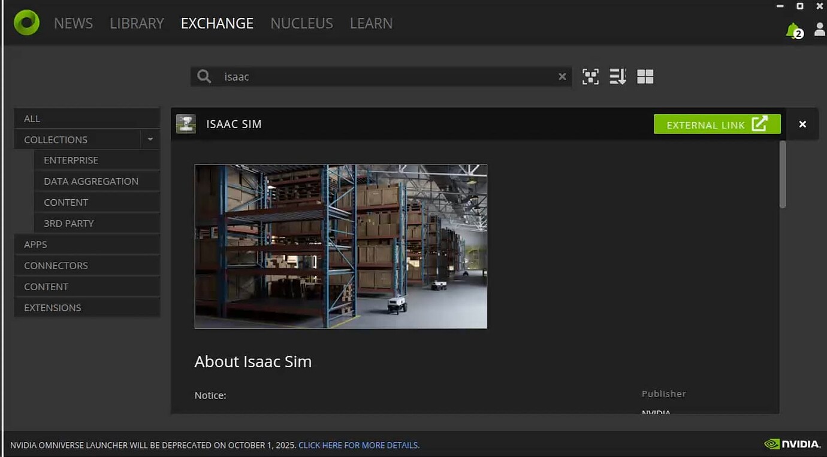Select the grid view layout icon
The width and height of the screenshot is (827, 457).
click(645, 77)
